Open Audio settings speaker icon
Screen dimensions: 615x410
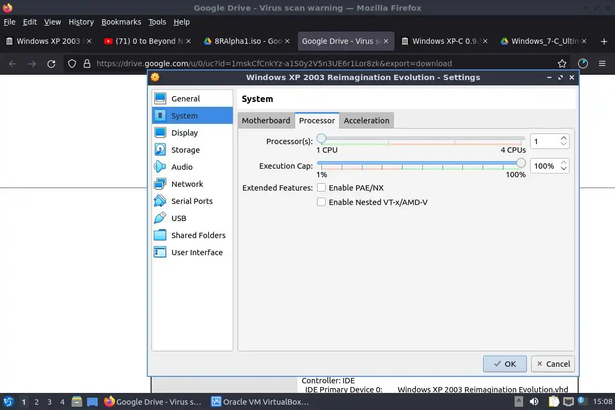pos(160,167)
